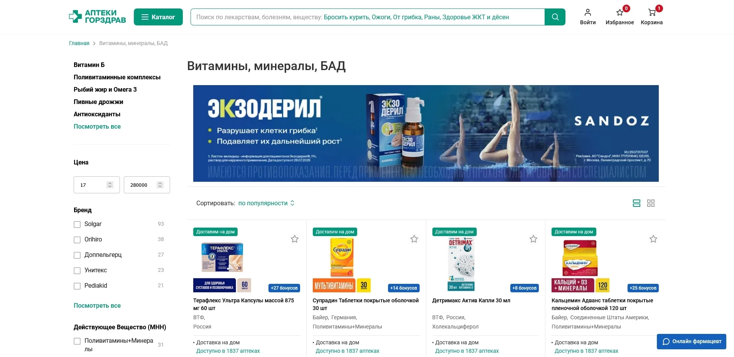The image size is (734, 357).
Task: Select Поливитаминные комплексы category
Action: pyautogui.click(x=117, y=77)
